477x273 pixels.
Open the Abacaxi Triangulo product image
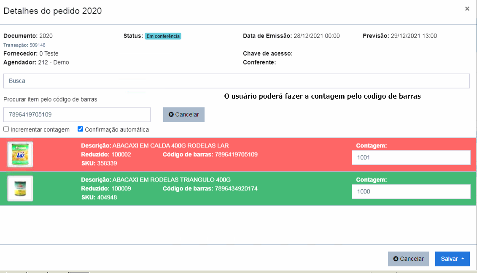click(x=20, y=188)
